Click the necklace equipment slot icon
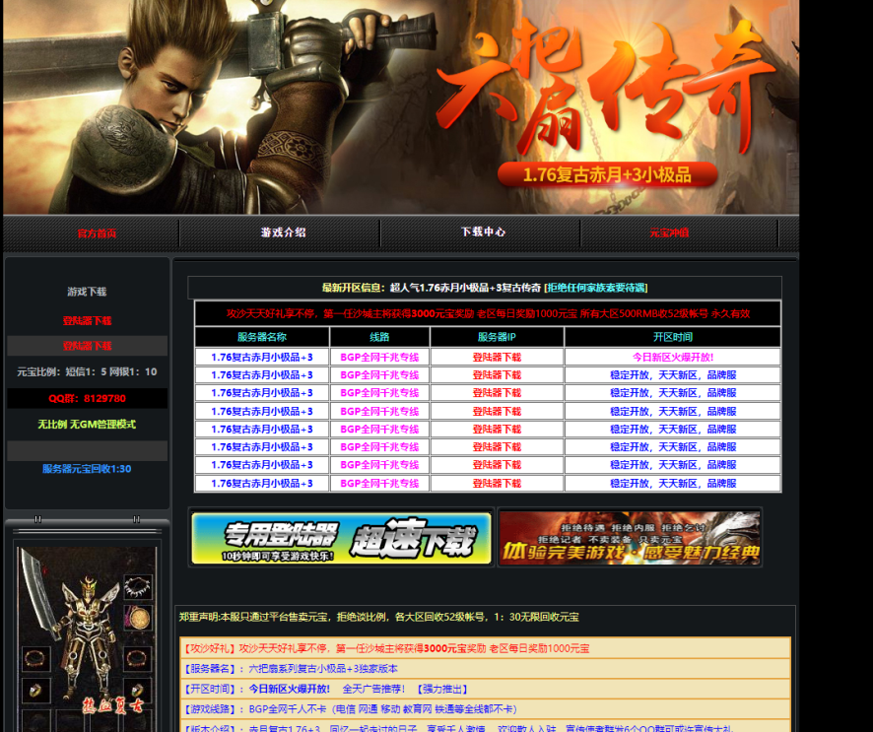The image size is (873, 732). 138,587
